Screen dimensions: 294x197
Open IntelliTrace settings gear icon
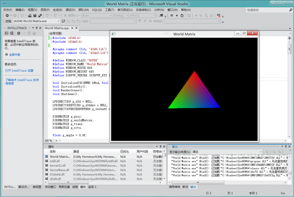pyautogui.click(x=19, y=33)
